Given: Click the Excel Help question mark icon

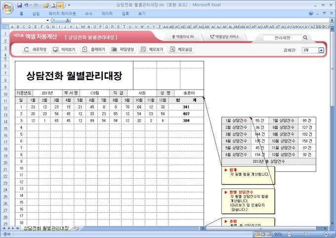Looking at the screenshot, I should 311,13.
